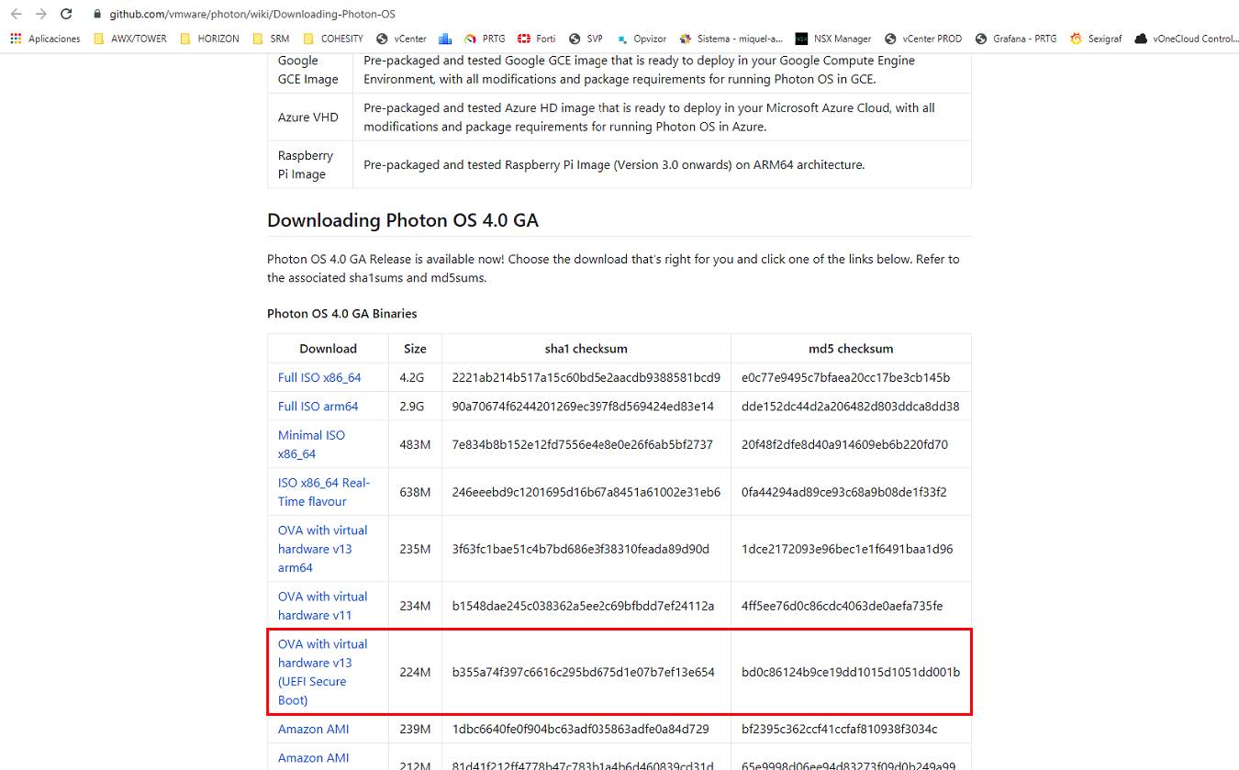This screenshot has width=1239, height=770.
Task: Click the md5 checksum starting bd0c86124b
Action: click(x=851, y=672)
